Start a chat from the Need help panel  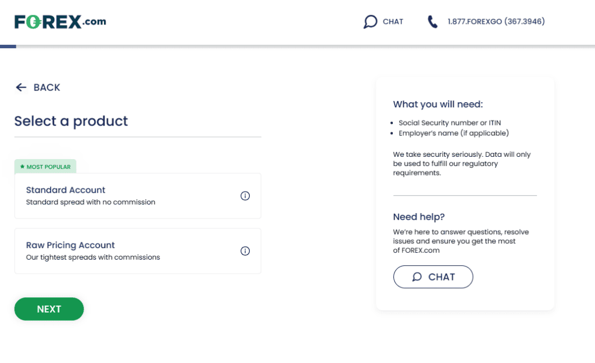433,277
